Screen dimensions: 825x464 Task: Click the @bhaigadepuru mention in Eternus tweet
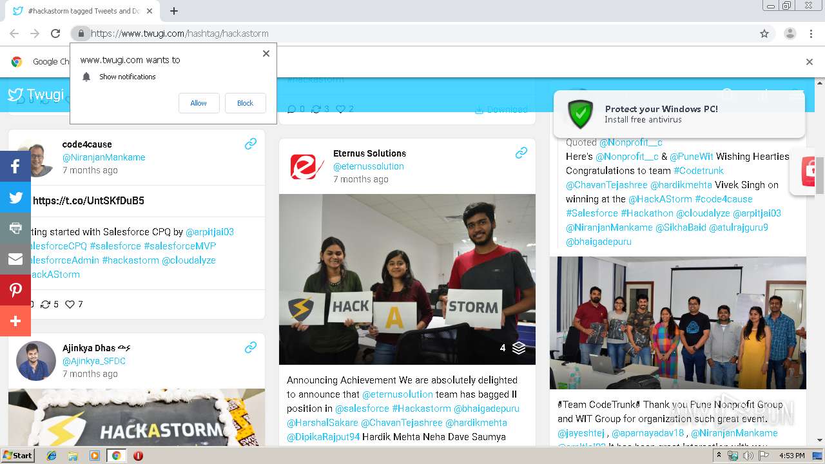(487, 409)
